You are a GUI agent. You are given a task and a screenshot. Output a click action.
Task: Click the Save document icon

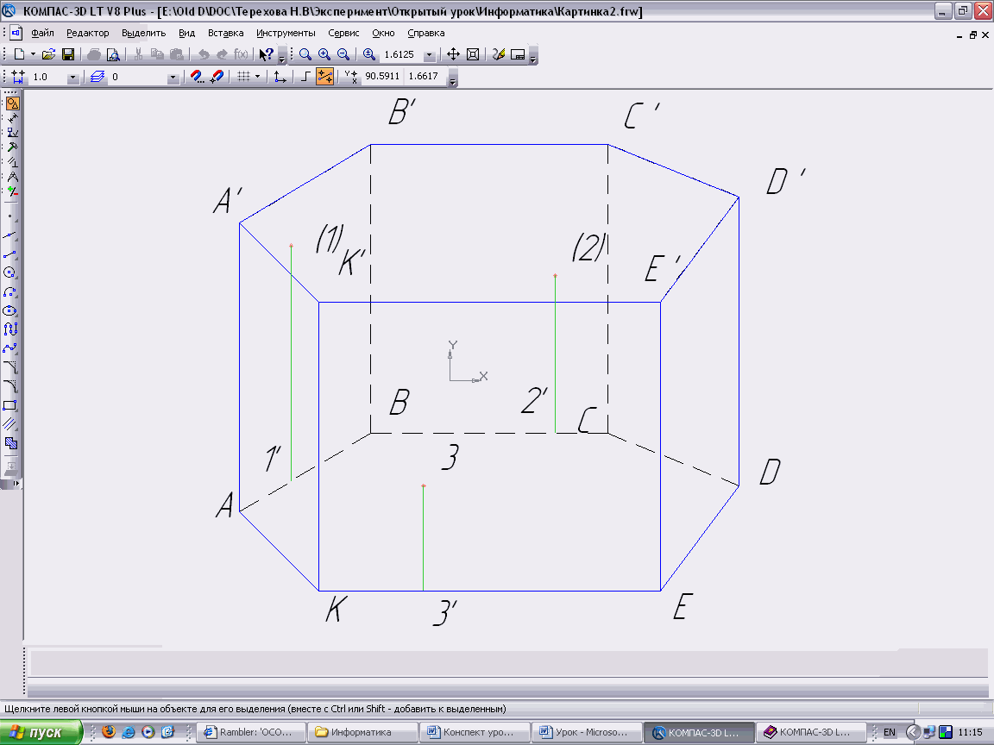click(x=67, y=54)
